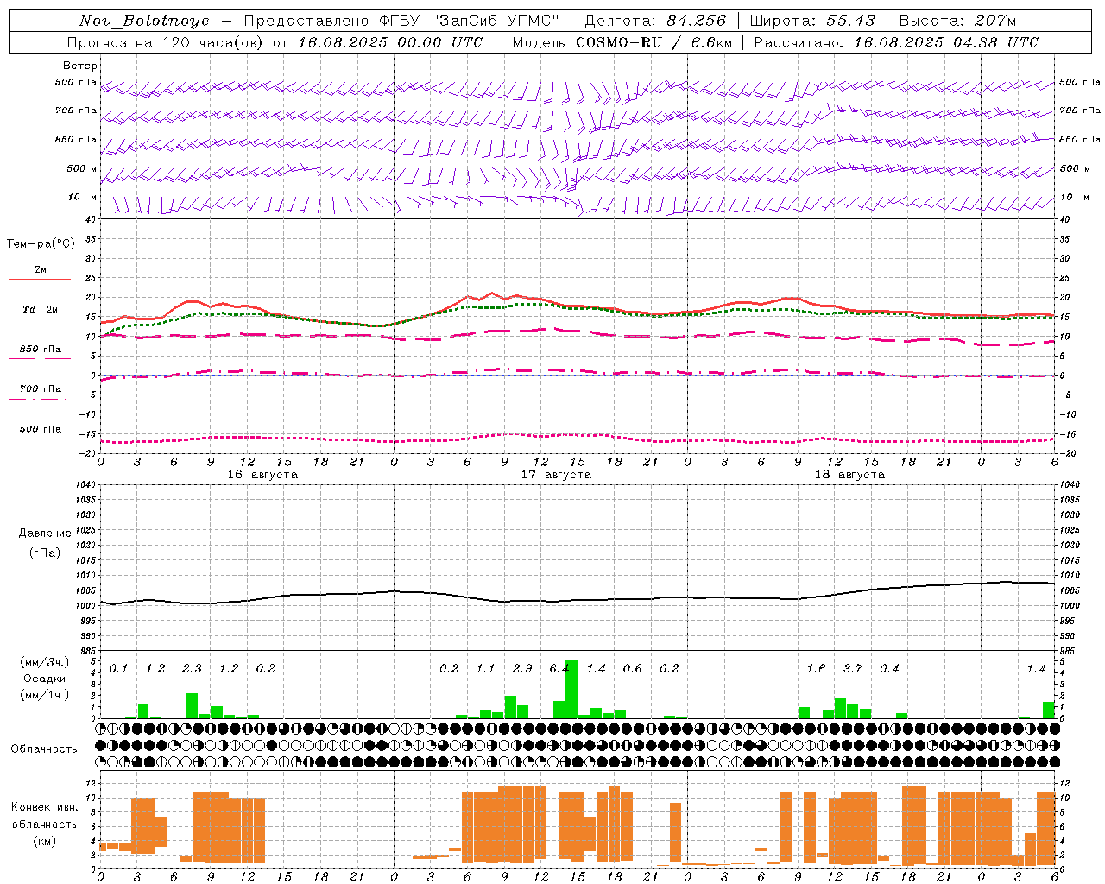This screenshot has height=884, width=1105.
Task: Click the '0.4' precipitation value
Action: click(889, 669)
